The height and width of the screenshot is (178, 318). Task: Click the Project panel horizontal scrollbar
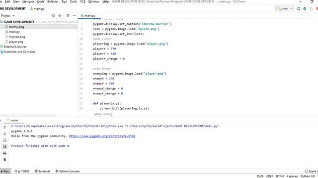[28, 115]
